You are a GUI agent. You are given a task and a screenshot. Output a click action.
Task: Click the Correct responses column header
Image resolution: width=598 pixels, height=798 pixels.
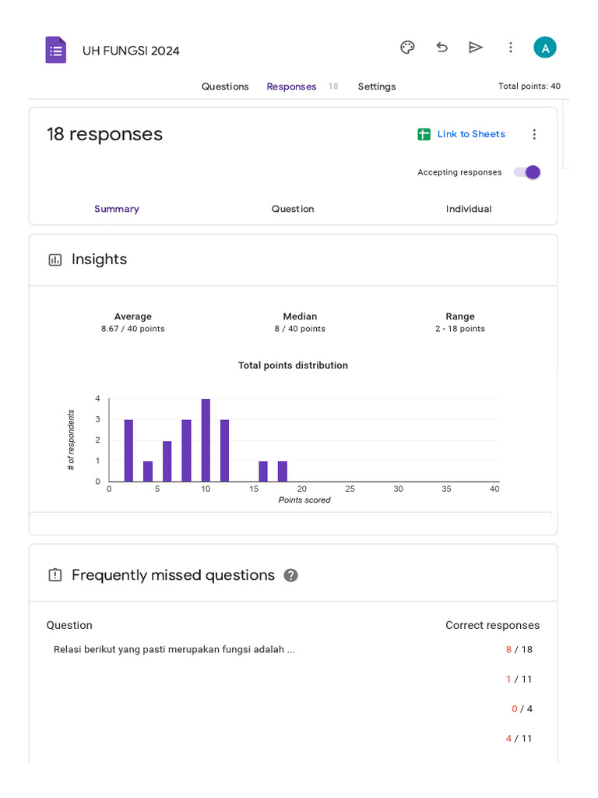493,625
